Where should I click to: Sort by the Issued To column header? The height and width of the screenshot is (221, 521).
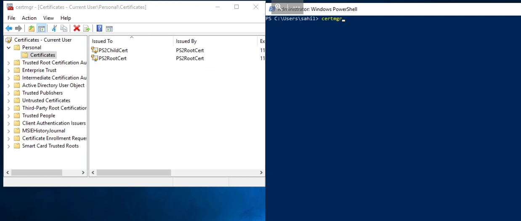(x=131, y=41)
